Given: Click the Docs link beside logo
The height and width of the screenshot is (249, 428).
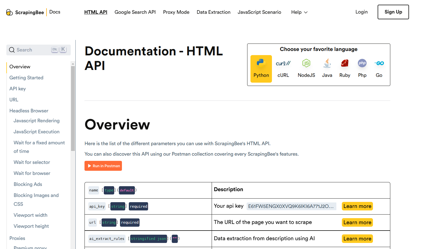Looking at the screenshot, I should pyautogui.click(x=55, y=12).
